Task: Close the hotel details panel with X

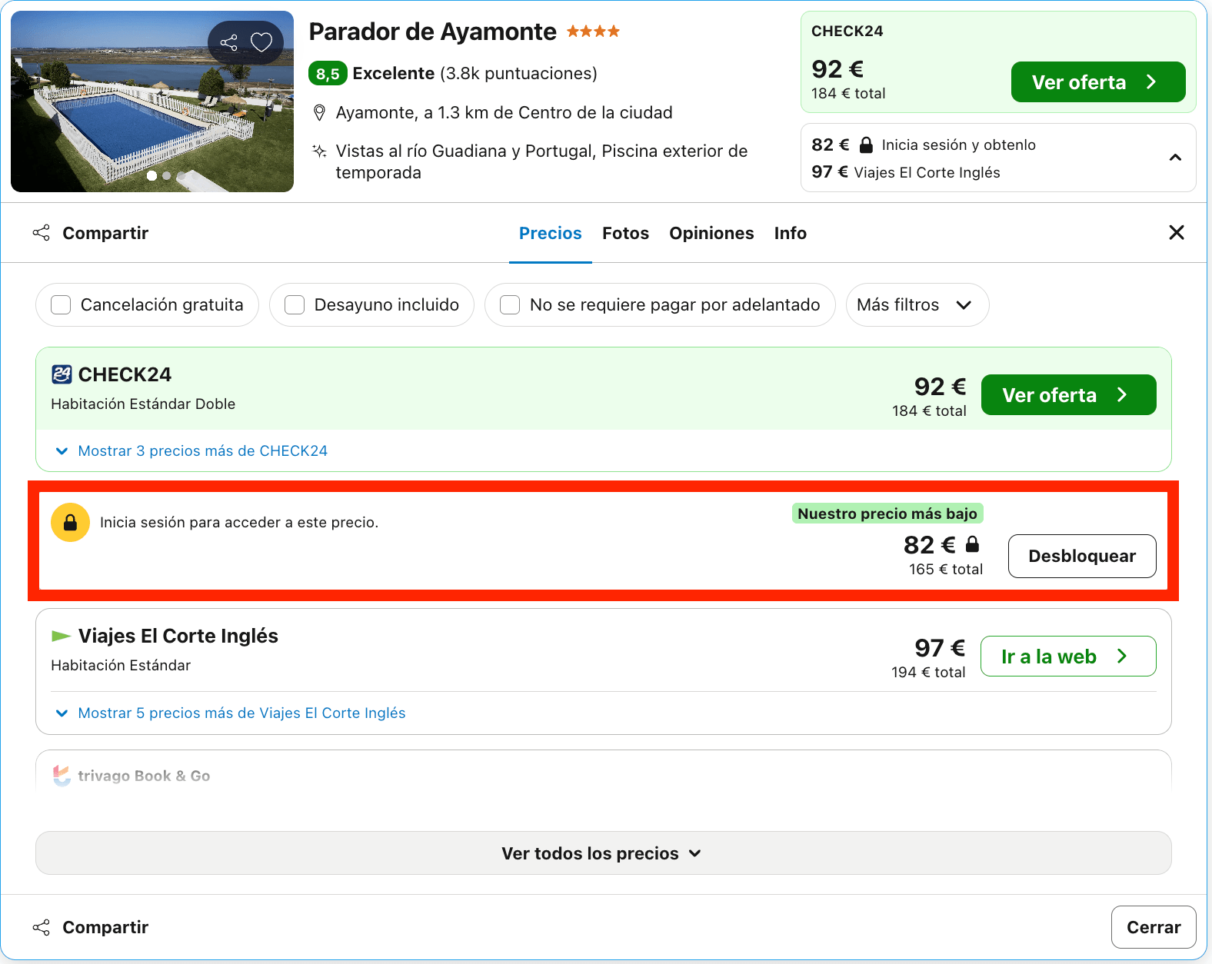Action: point(1176,232)
